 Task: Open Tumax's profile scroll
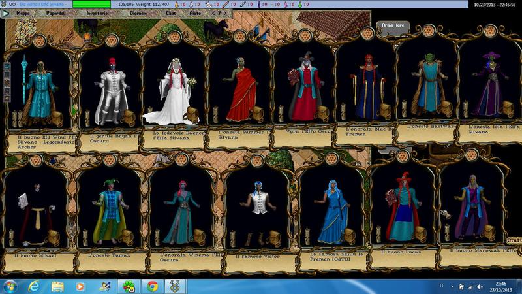pos(85,238)
